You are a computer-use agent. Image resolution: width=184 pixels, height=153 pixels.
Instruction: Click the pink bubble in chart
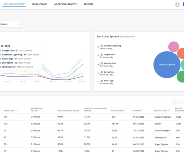click(174, 47)
